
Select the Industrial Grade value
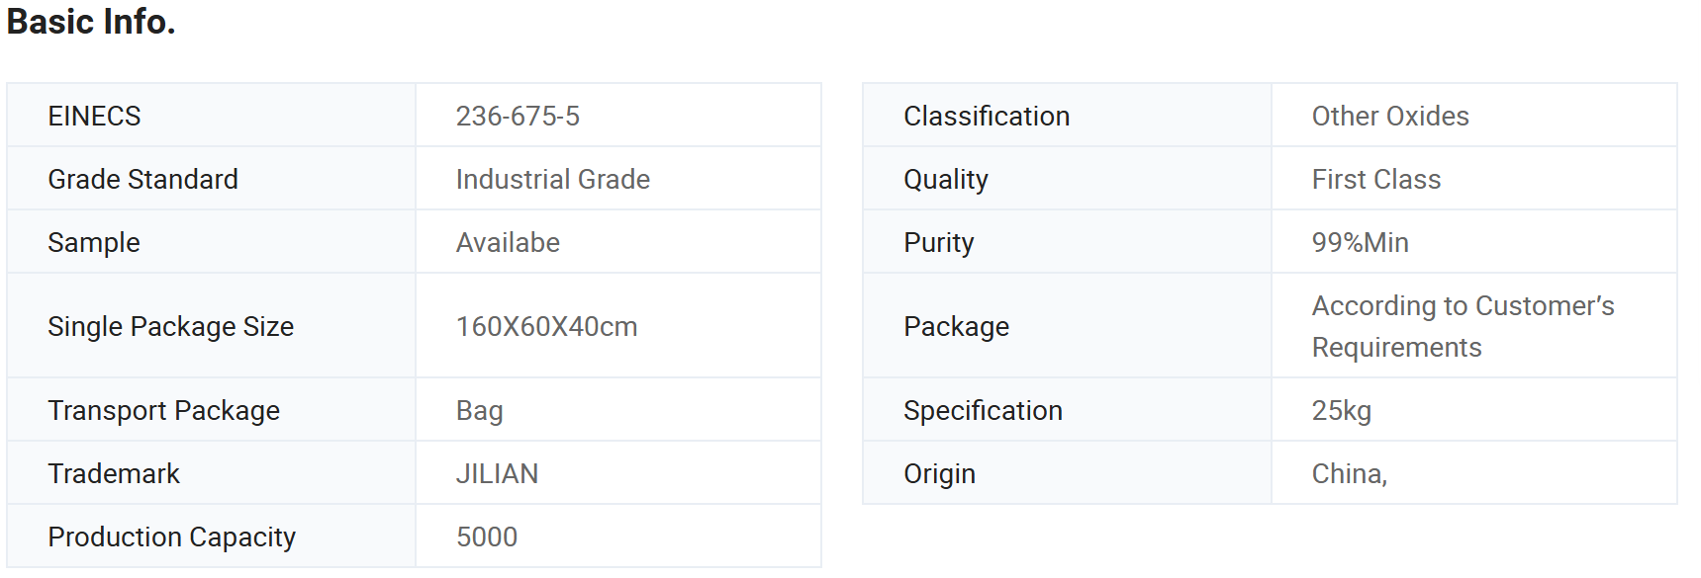tap(553, 180)
